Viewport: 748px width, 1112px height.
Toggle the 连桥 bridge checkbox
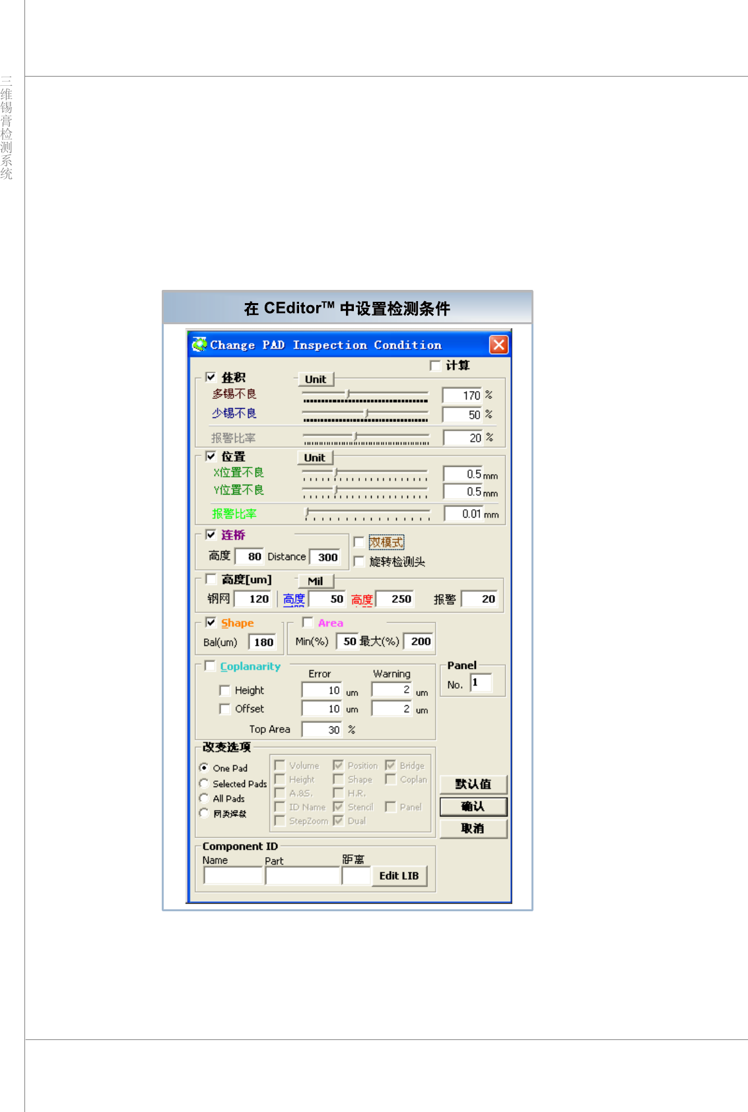211,534
